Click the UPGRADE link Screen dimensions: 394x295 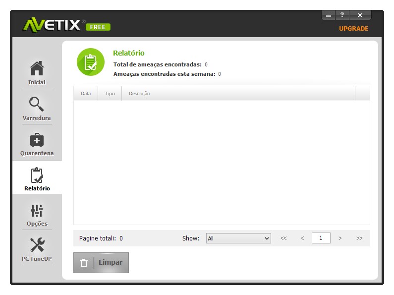[353, 29]
